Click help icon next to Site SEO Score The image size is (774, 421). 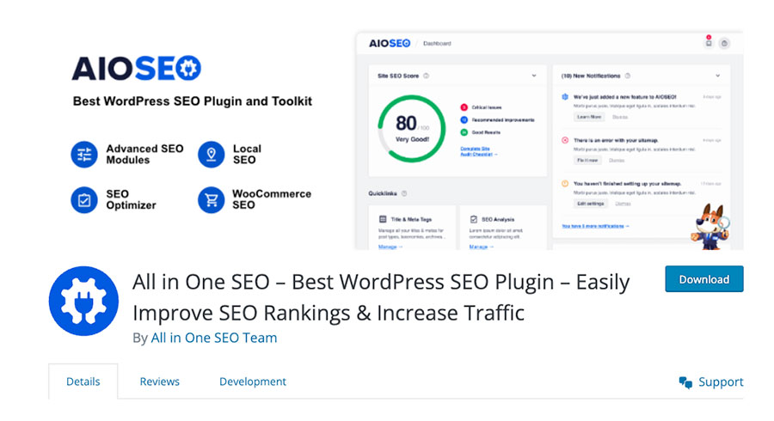point(426,76)
